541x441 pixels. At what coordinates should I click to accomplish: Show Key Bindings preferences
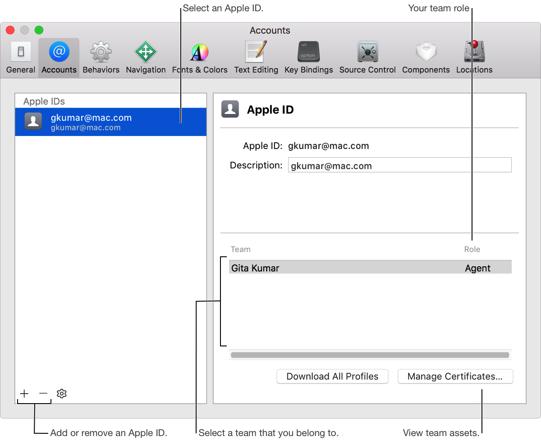[308, 57]
